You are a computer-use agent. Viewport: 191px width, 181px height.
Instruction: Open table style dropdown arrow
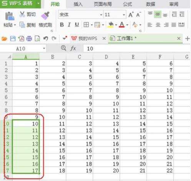(103, 25)
